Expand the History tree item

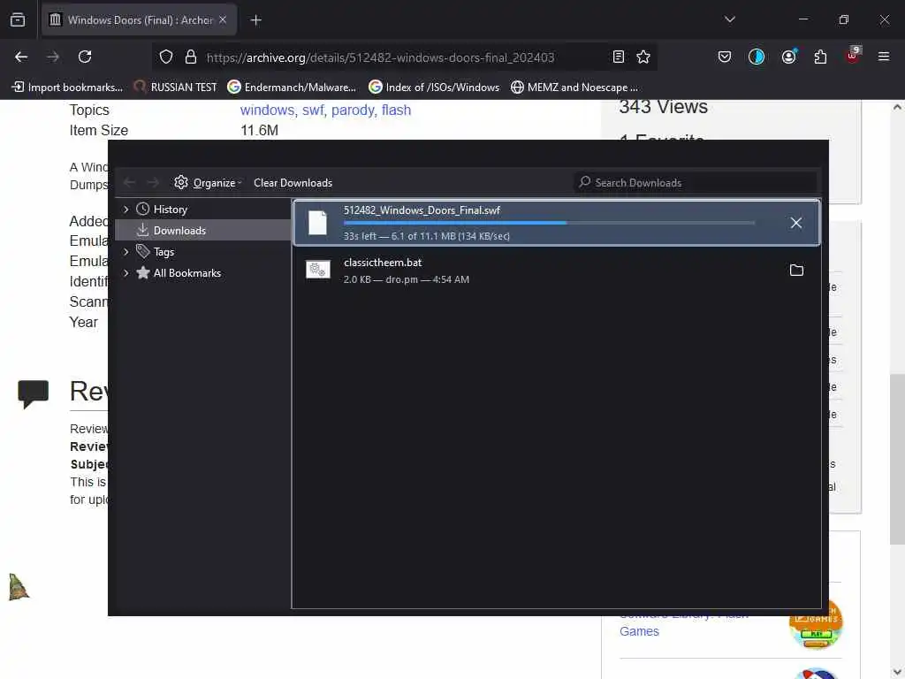click(125, 209)
